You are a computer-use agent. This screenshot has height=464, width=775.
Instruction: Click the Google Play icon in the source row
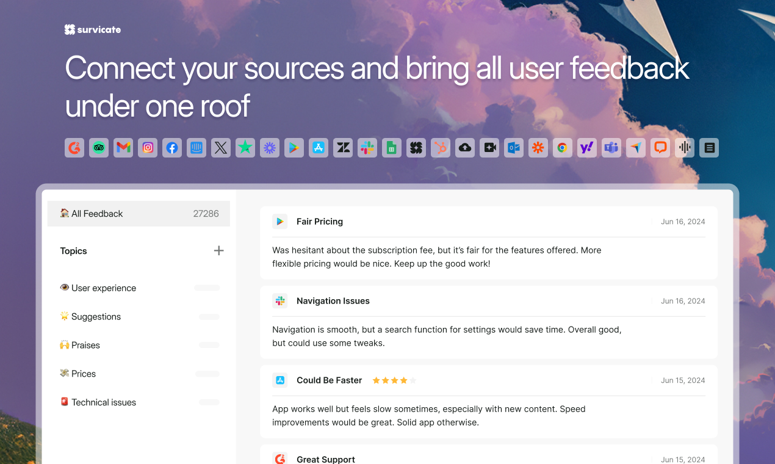pyautogui.click(x=294, y=148)
